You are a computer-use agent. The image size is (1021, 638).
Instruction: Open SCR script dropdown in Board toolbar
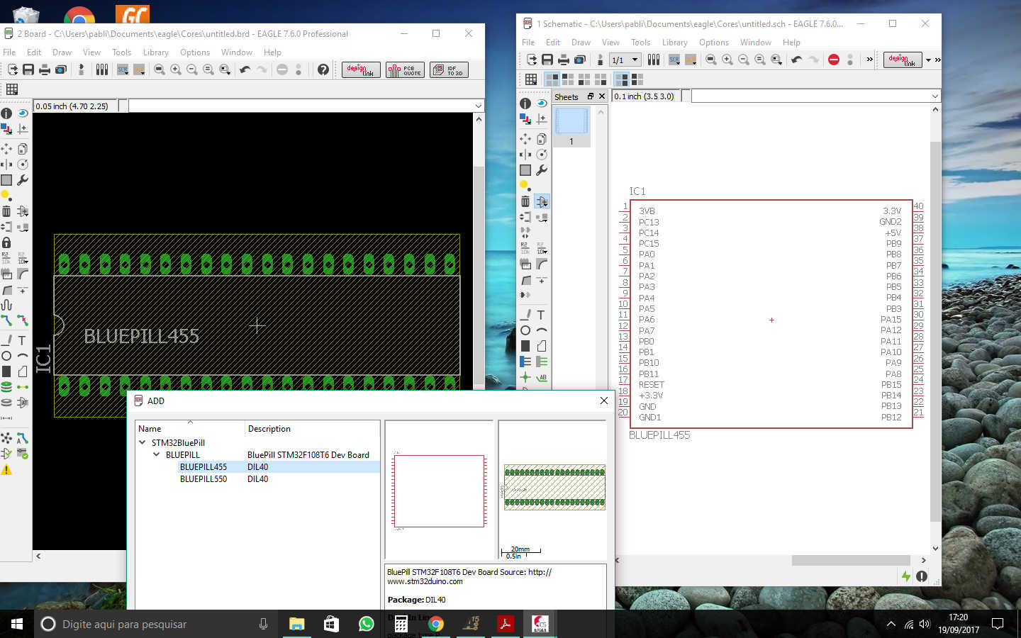click(x=123, y=69)
